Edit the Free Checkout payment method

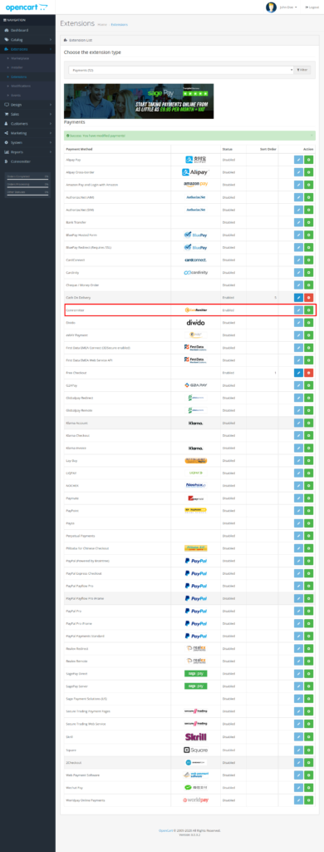[x=298, y=373]
